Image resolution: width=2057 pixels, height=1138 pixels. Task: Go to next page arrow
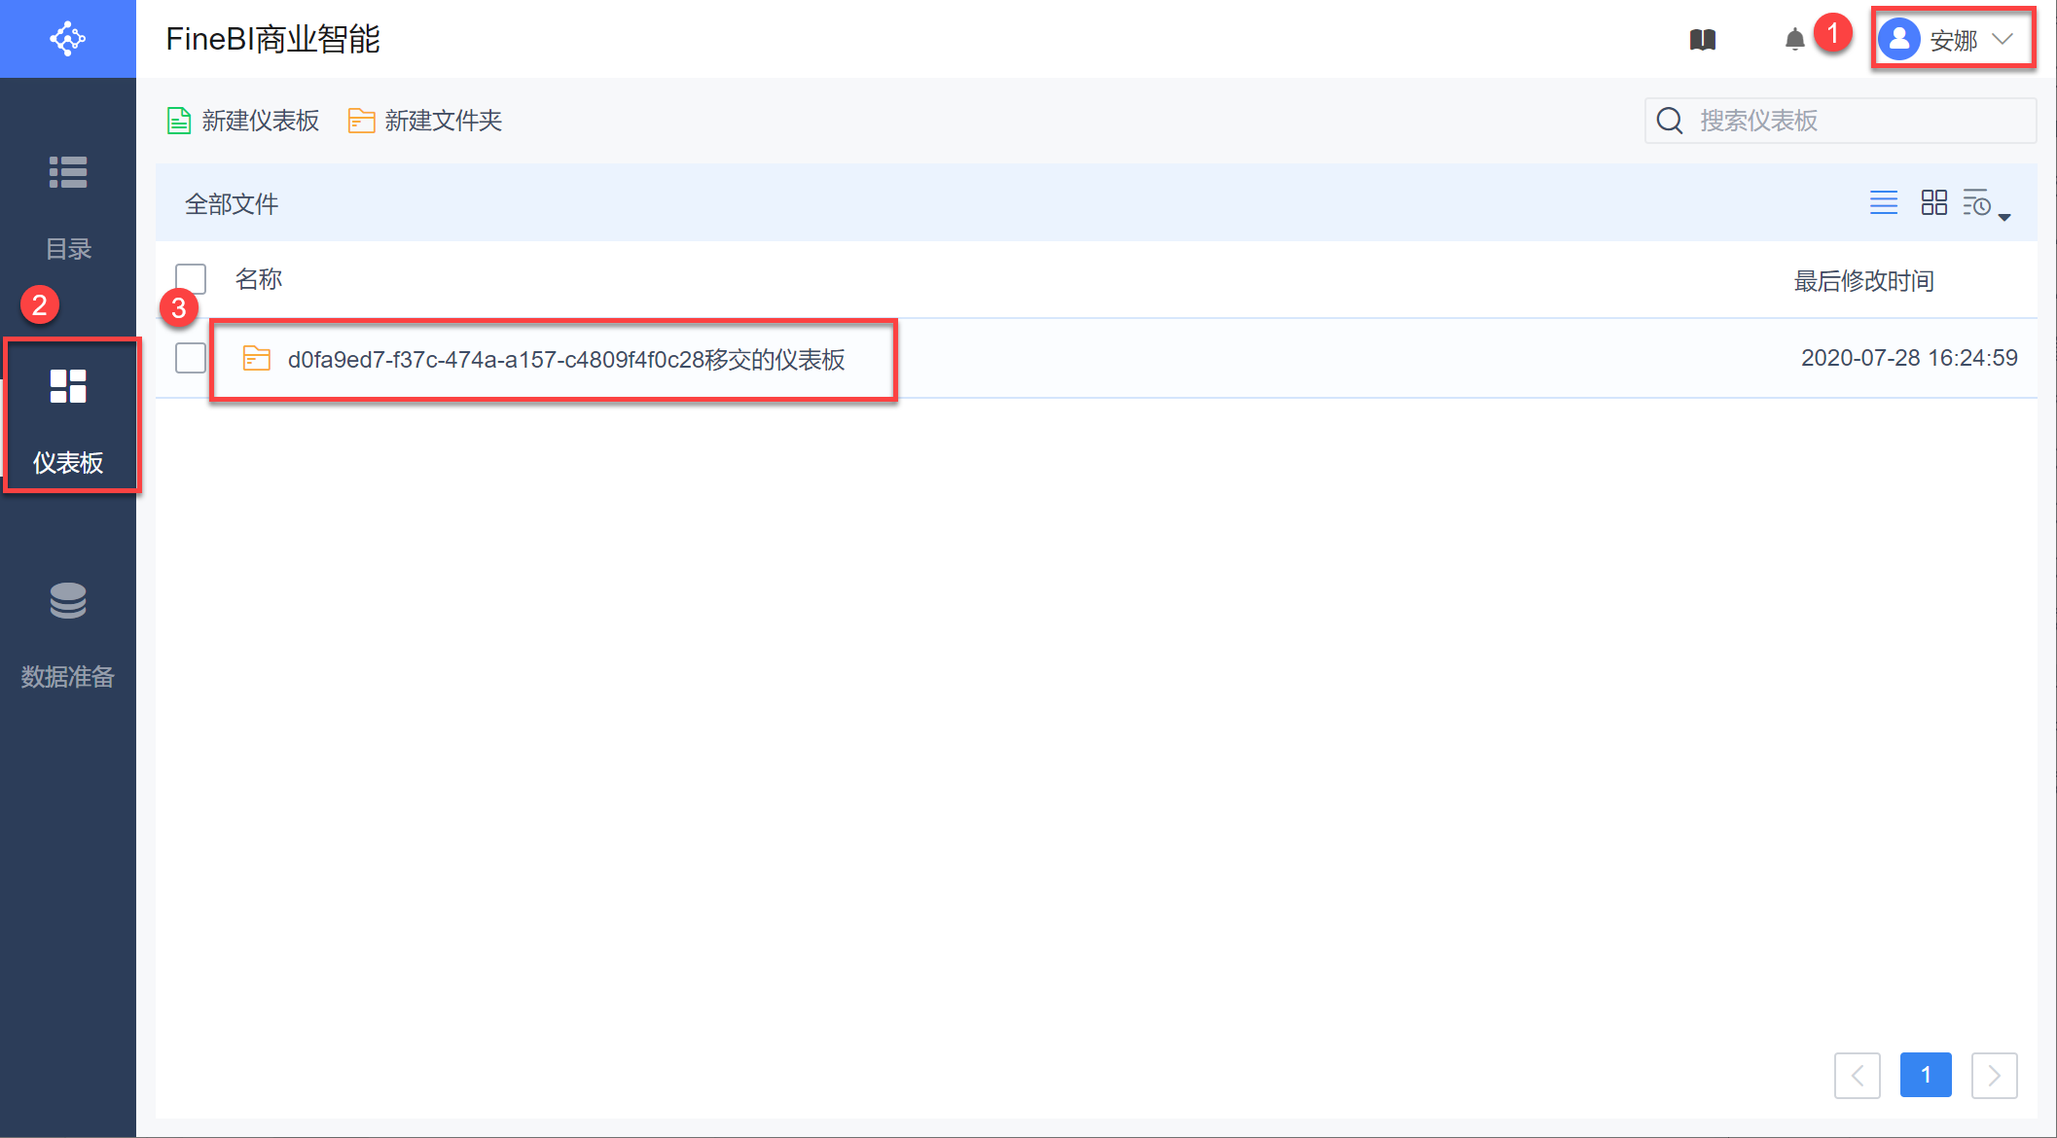(x=1993, y=1075)
